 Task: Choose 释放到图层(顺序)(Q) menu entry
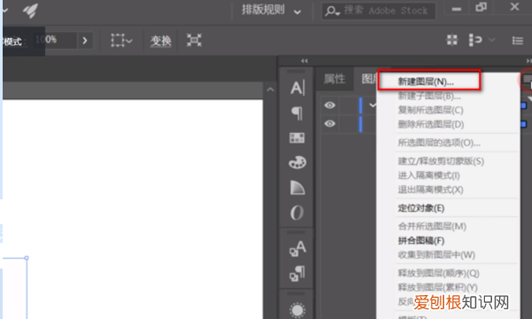[438, 273]
